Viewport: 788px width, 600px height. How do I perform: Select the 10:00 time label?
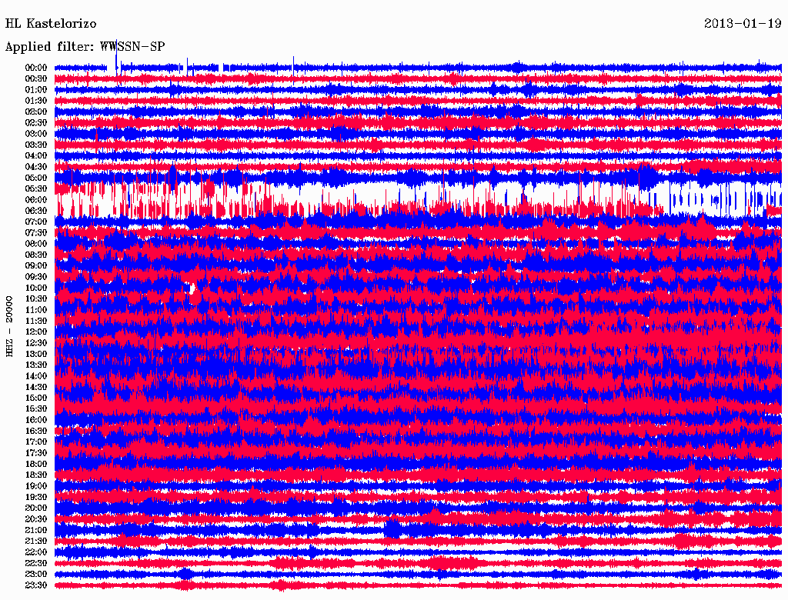36,288
